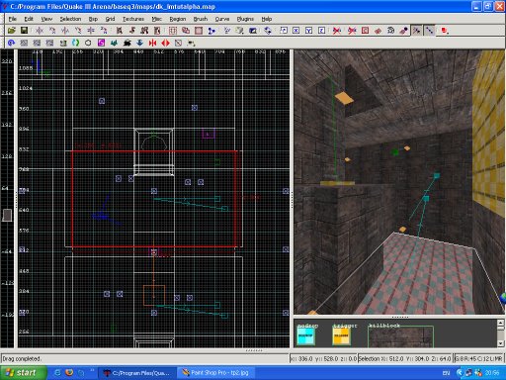Viewport: 506px width, 380px height.
Task: Click the Change Views icon
Action: point(227,31)
